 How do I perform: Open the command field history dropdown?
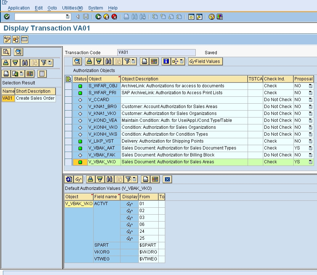point(68,17)
